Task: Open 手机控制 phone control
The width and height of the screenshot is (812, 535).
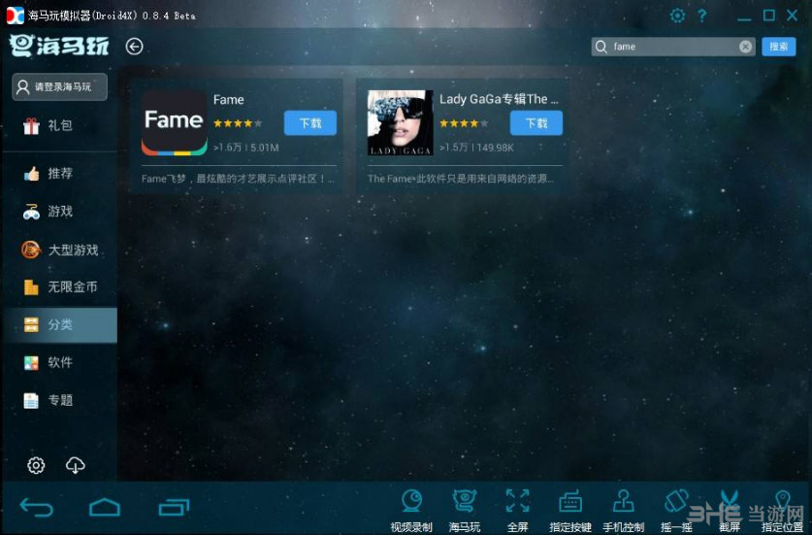Action: [624, 510]
